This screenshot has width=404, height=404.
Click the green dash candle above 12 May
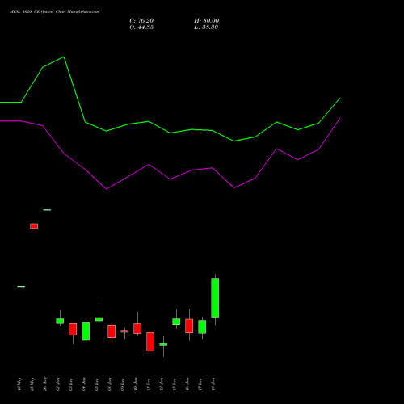[x=21, y=286]
